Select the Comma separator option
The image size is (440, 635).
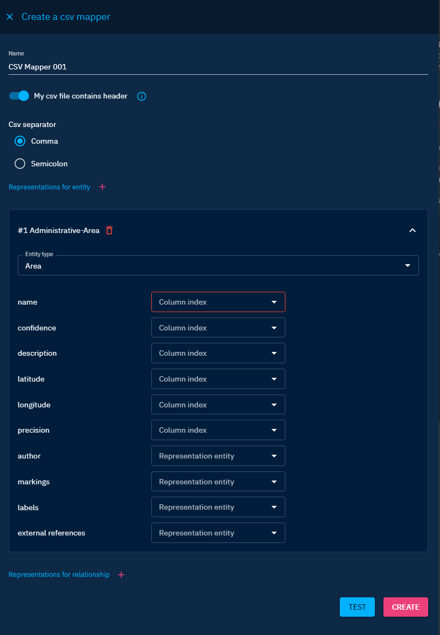20,141
